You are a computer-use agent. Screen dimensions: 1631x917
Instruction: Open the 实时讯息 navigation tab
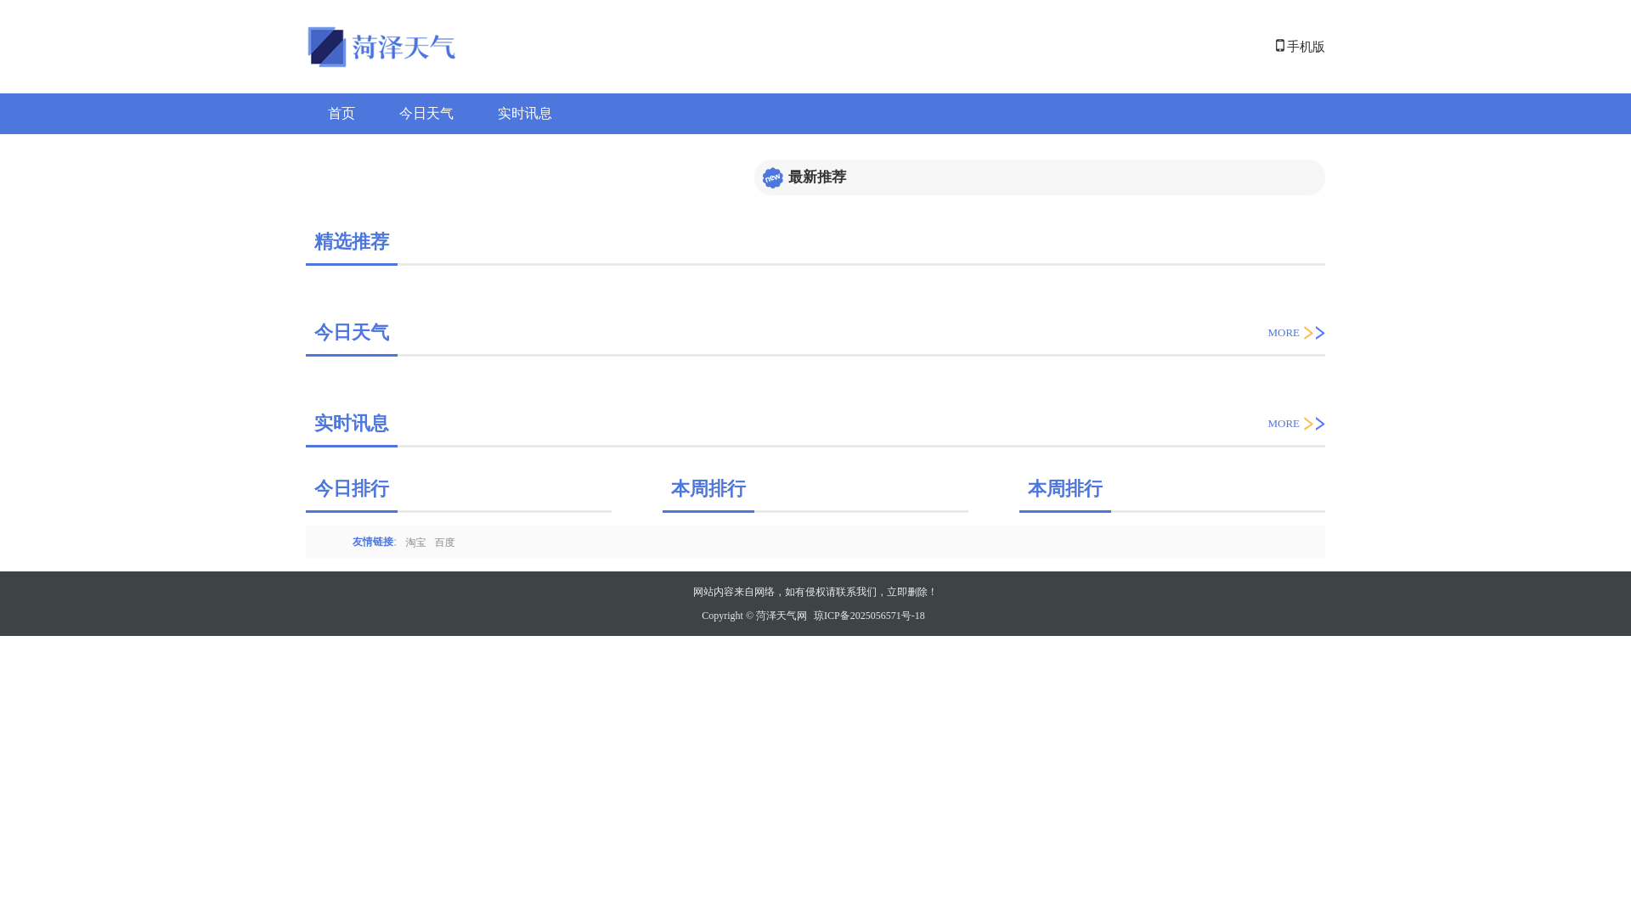click(x=525, y=114)
